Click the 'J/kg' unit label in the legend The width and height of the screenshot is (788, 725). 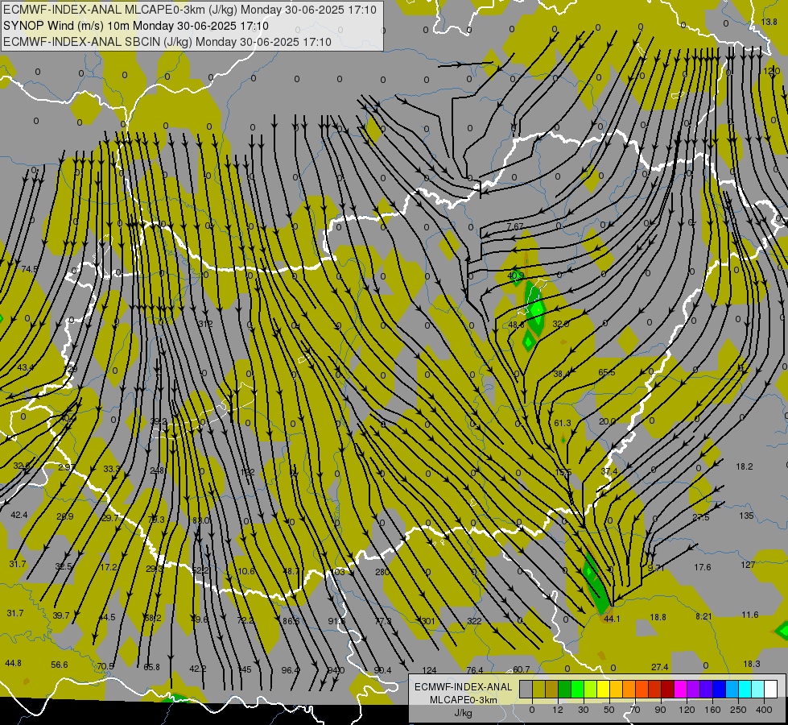[x=464, y=713]
